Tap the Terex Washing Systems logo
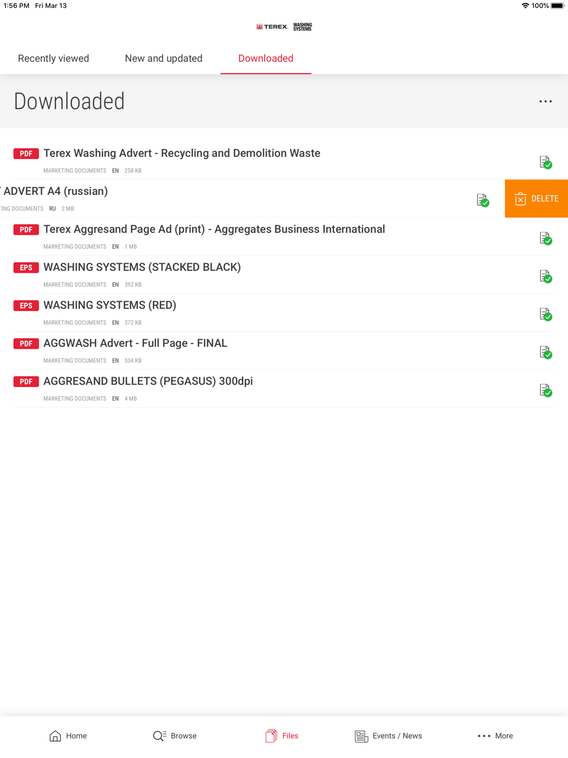Screen dimensions: 568x758 click(284, 27)
